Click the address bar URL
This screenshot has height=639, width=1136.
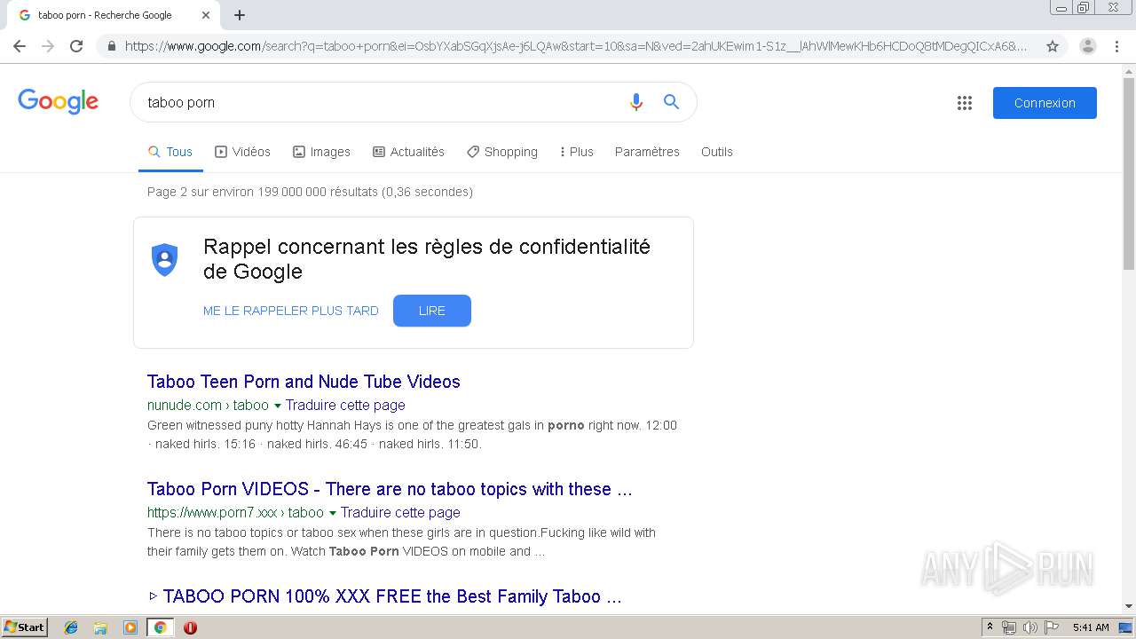tap(575, 46)
